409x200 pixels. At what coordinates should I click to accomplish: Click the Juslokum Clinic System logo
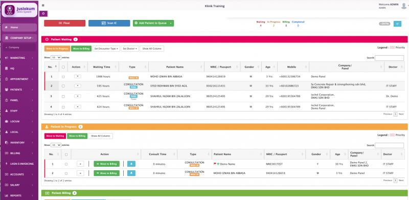tap(19, 10)
